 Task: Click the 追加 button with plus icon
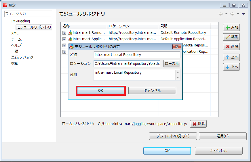click(x=231, y=28)
